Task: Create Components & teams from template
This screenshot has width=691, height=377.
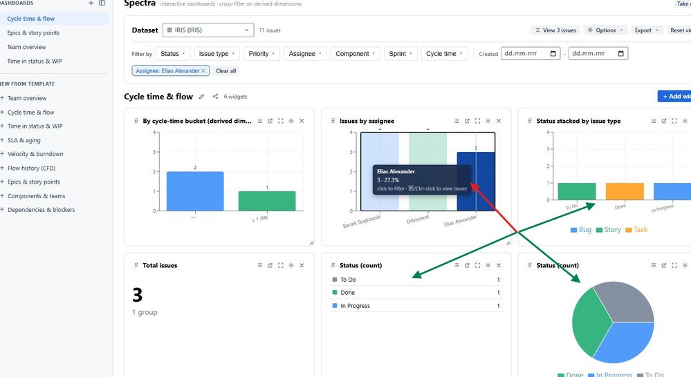Action: 36,196
